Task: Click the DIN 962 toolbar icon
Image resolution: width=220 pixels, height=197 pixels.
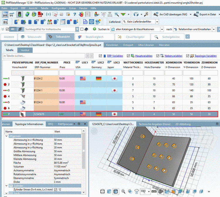Action: (x=62, y=14)
